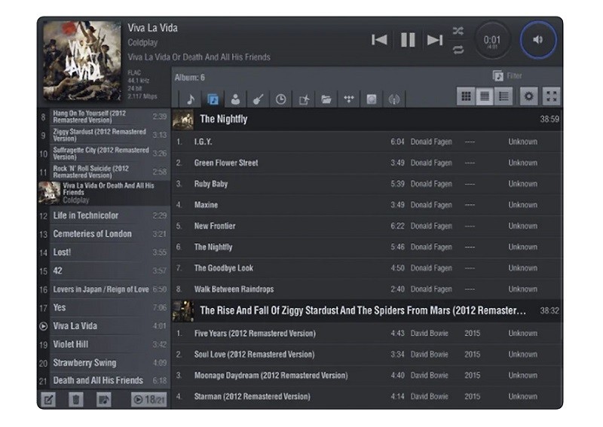Select queue item Lost!
The width and height of the screenshot is (603, 427).
tap(104, 252)
